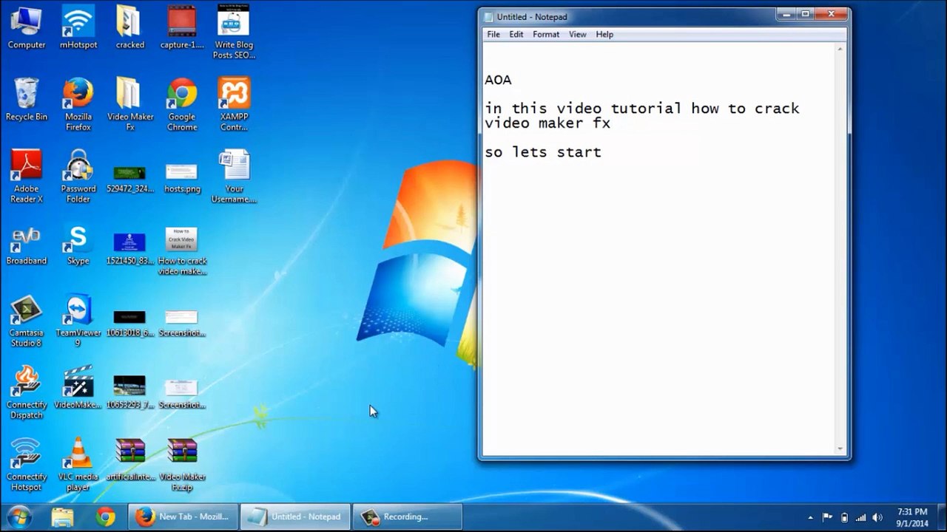Select the Your Username document icon
Screen dimensions: 947x532
234,177
